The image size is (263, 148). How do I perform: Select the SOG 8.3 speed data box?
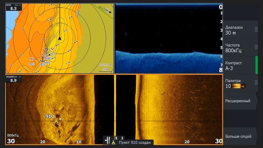pyautogui.click(x=14, y=7)
